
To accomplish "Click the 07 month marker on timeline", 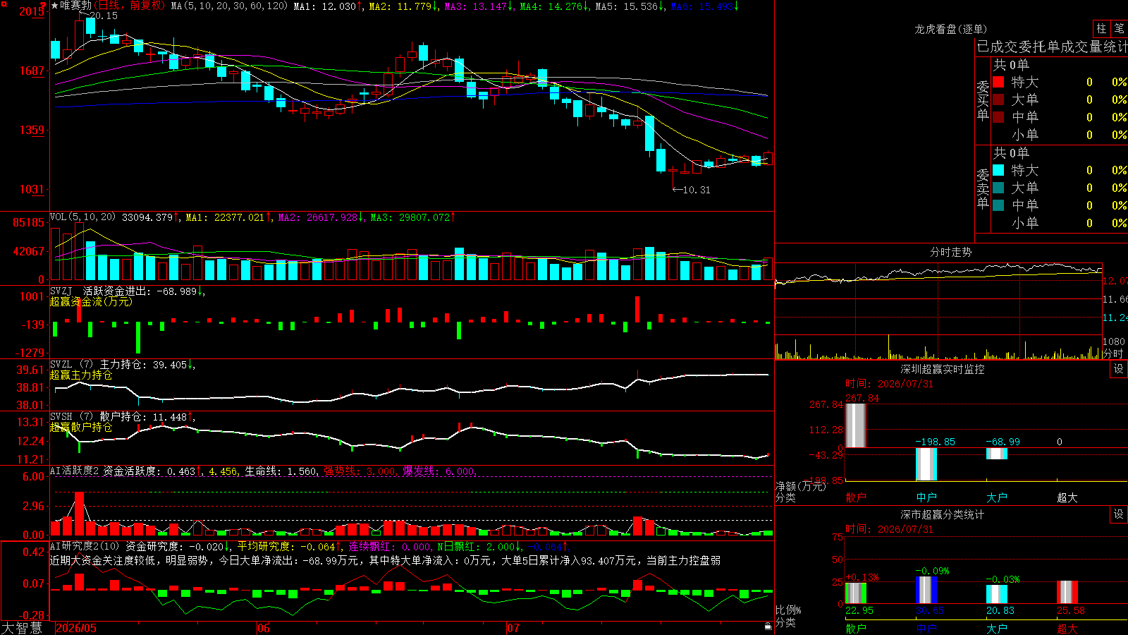I will click(513, 628).
